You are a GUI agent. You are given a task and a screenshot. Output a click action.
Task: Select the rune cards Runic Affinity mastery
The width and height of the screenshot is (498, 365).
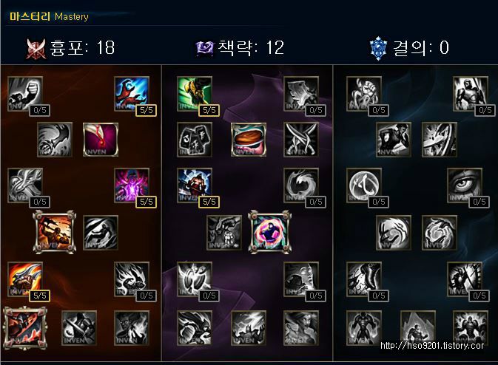[195, 140]
